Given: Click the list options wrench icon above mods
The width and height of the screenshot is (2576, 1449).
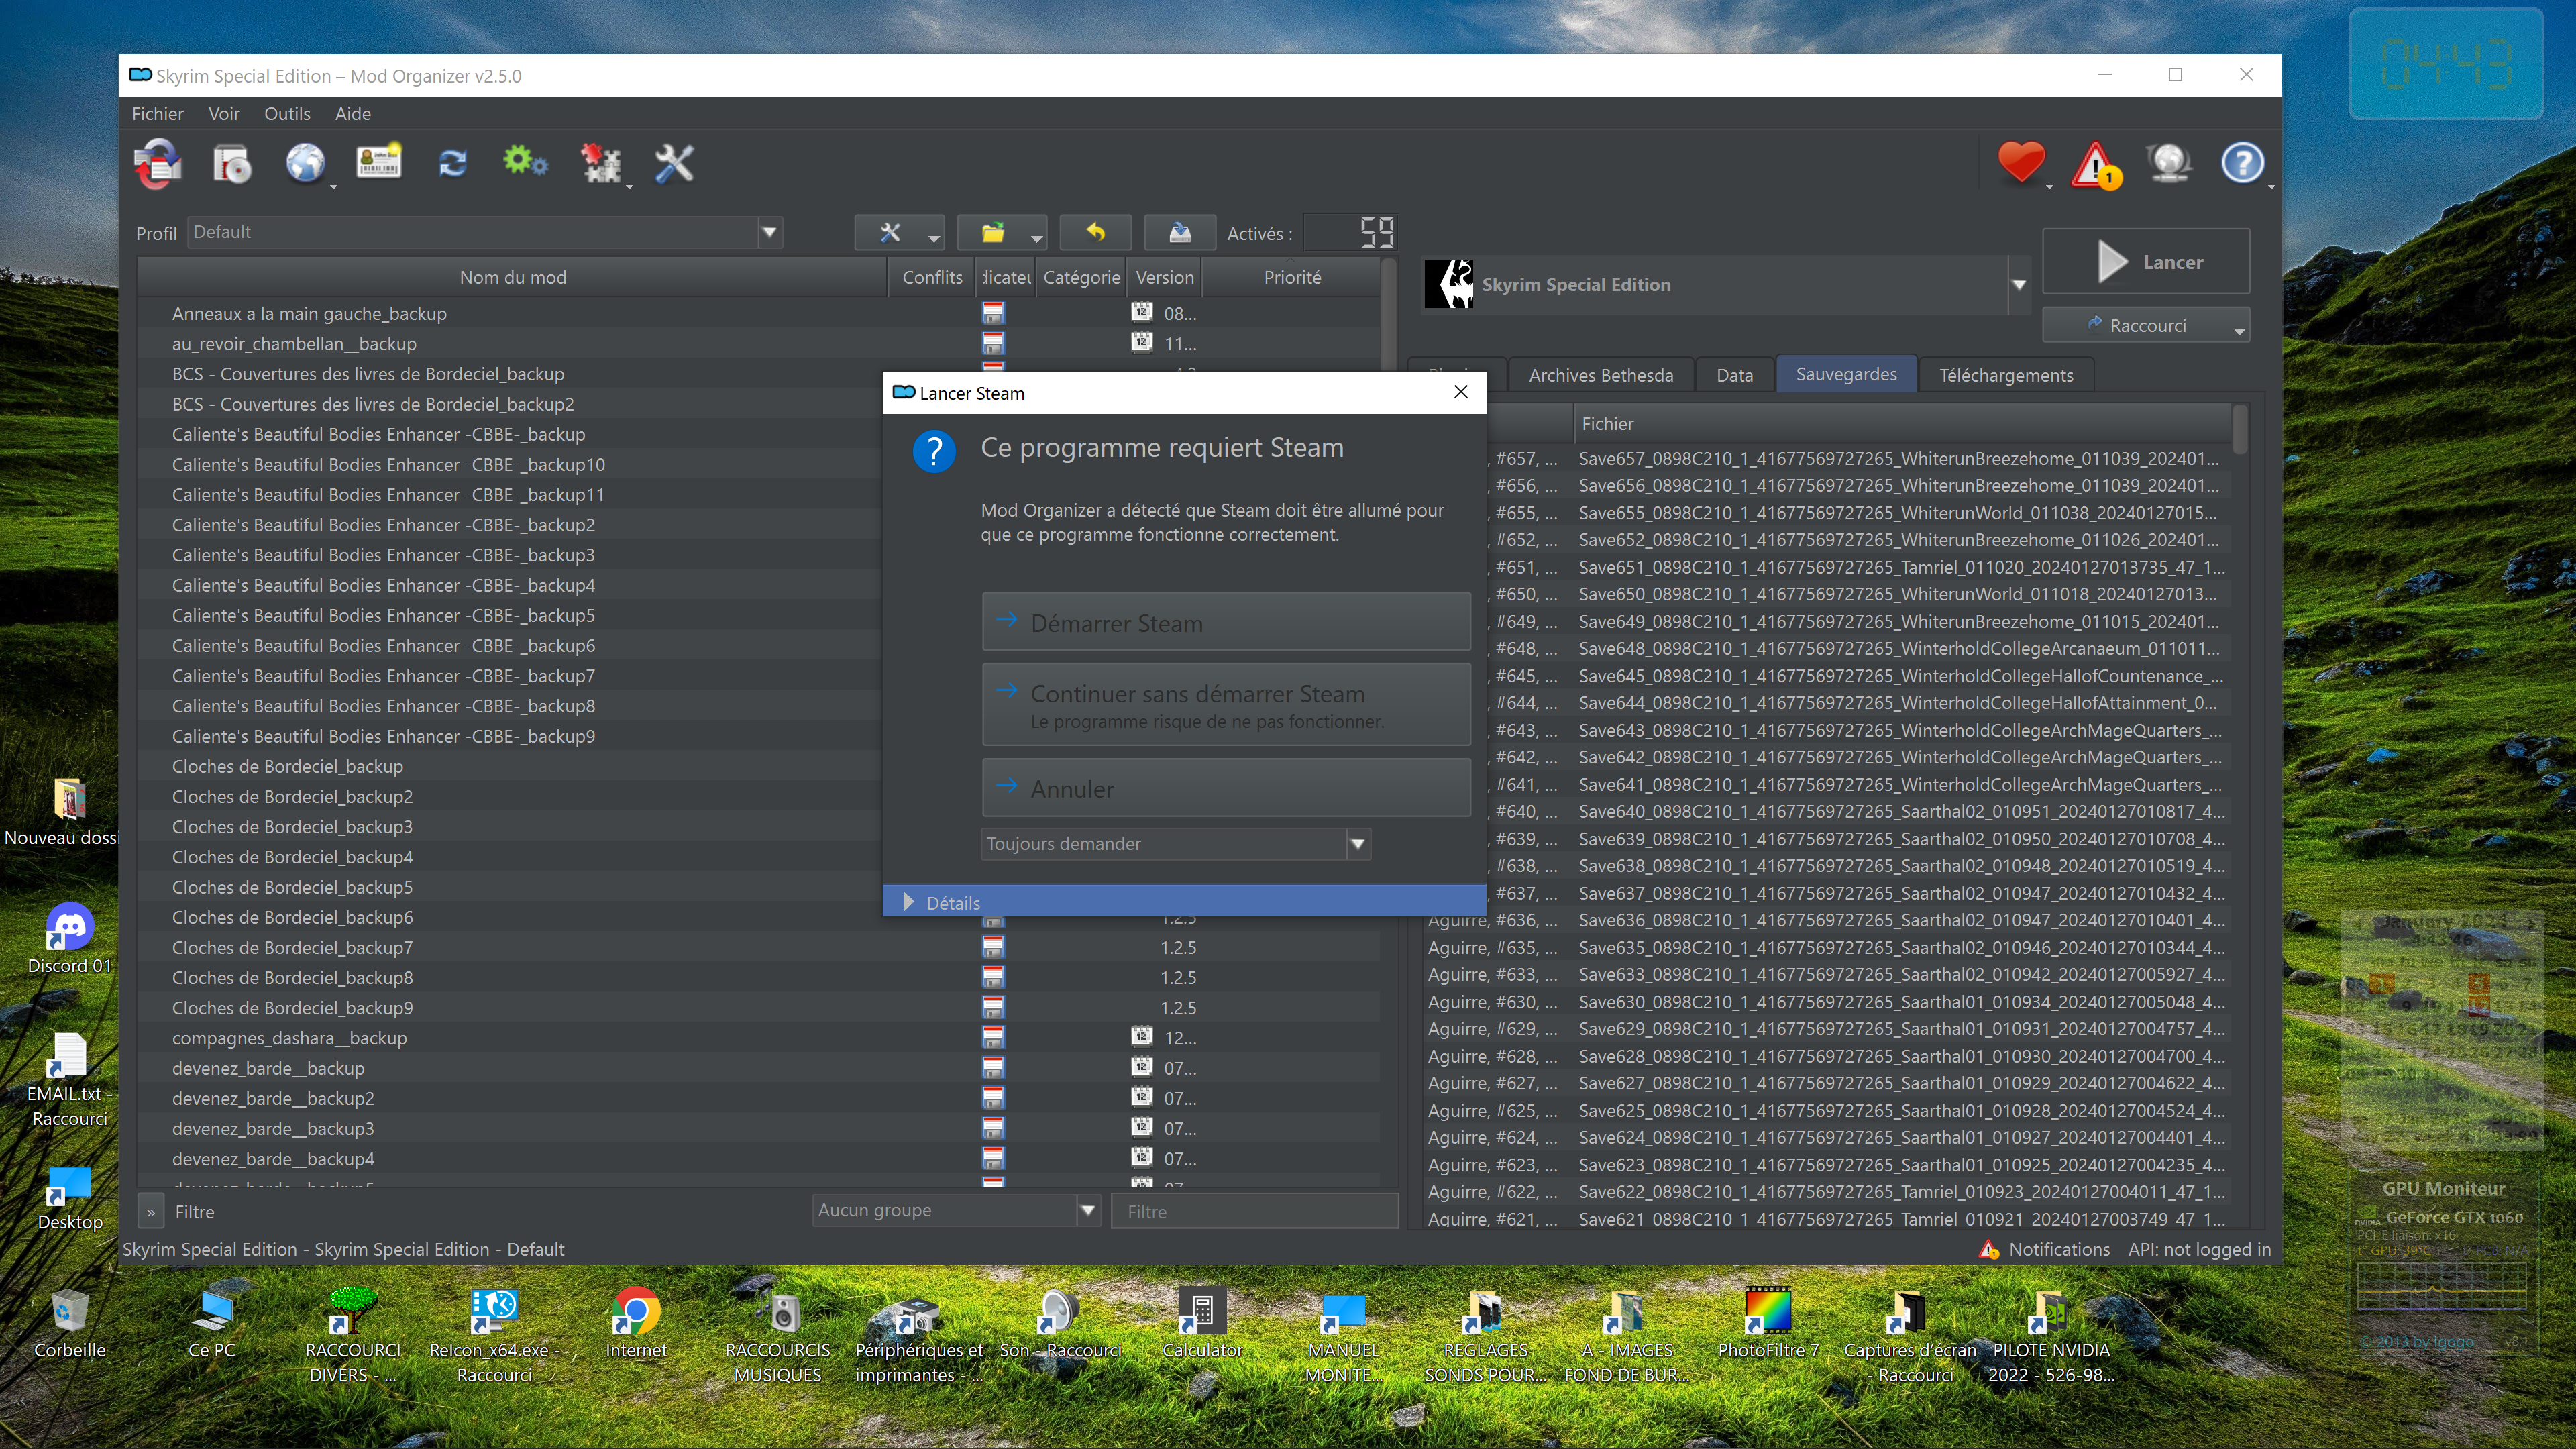Looking at the screenshot, I should coord(889,233).
